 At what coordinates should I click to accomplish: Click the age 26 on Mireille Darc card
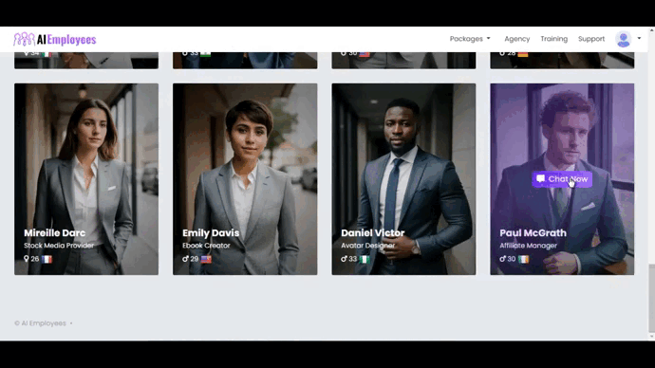point(35,259)
